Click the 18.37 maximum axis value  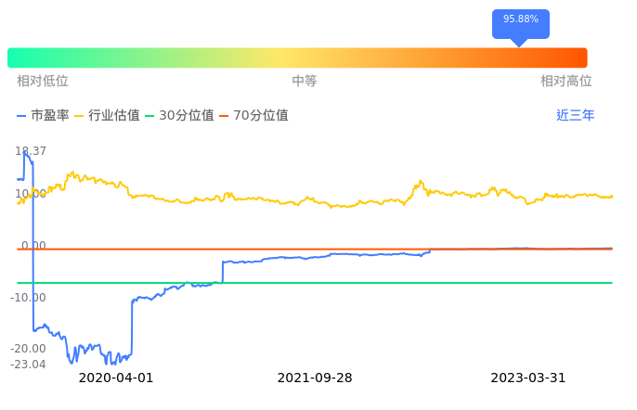coord(31,151)
